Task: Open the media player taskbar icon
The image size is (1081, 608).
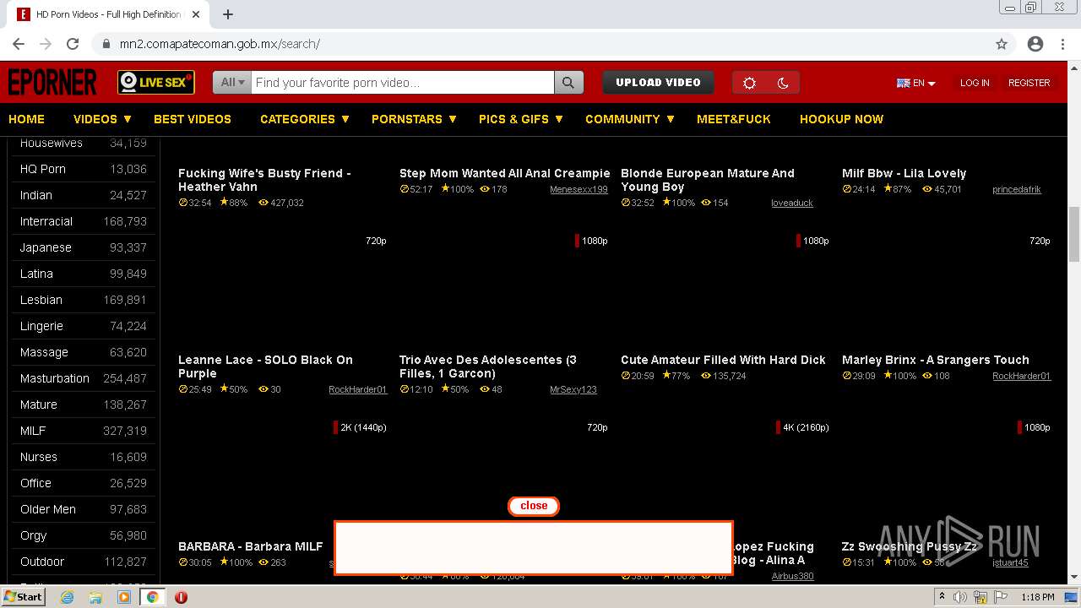Action: [124, 597]
